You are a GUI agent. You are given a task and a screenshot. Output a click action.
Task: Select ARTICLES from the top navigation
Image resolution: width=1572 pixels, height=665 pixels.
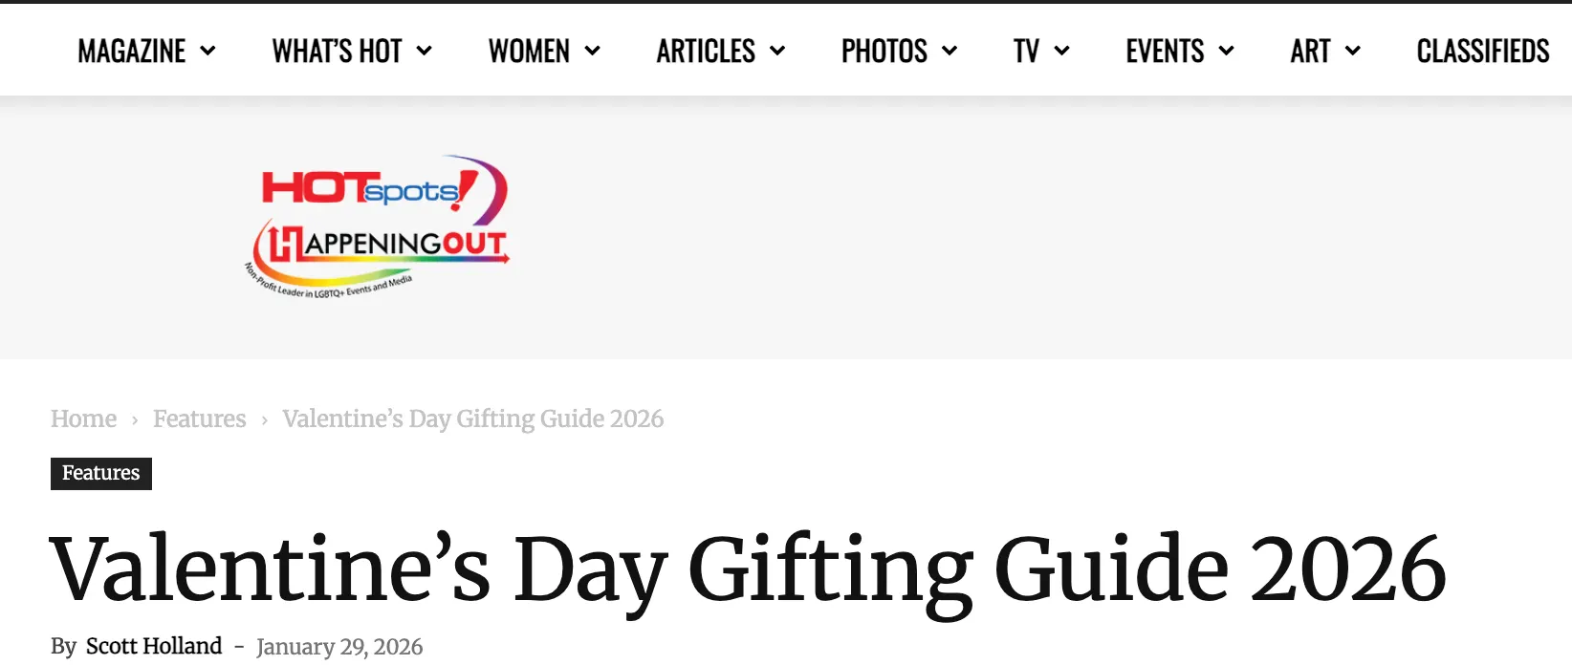705,51
